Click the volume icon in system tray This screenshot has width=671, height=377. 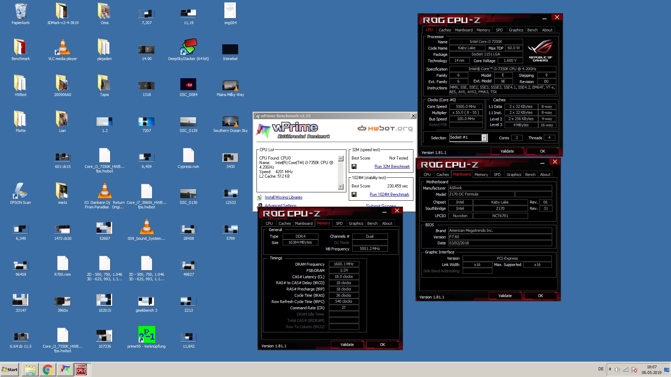617,370
